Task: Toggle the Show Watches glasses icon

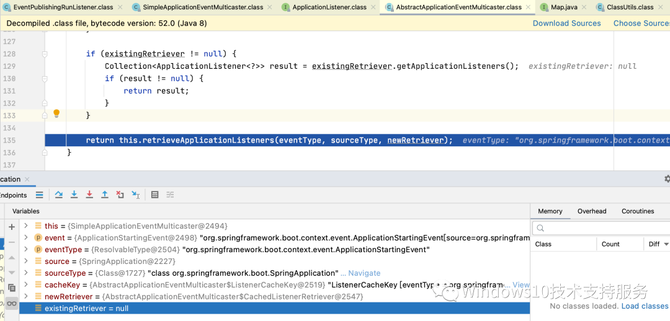Action: [12, 304]
